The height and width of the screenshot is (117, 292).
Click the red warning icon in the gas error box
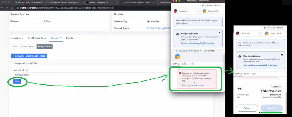pos(180,73)
